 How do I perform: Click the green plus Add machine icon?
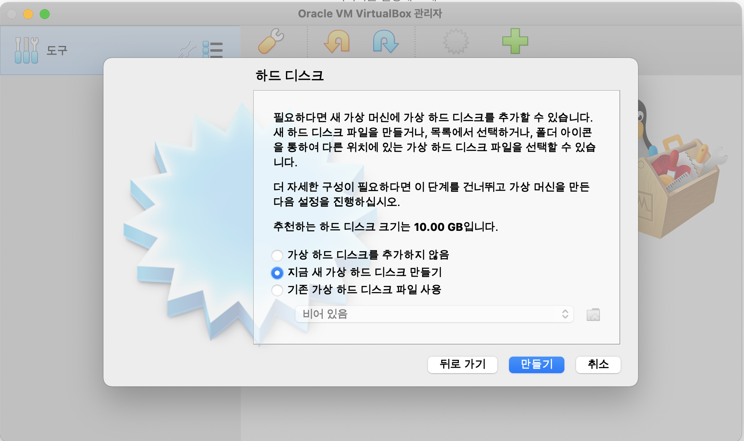(x=515, y=41)
